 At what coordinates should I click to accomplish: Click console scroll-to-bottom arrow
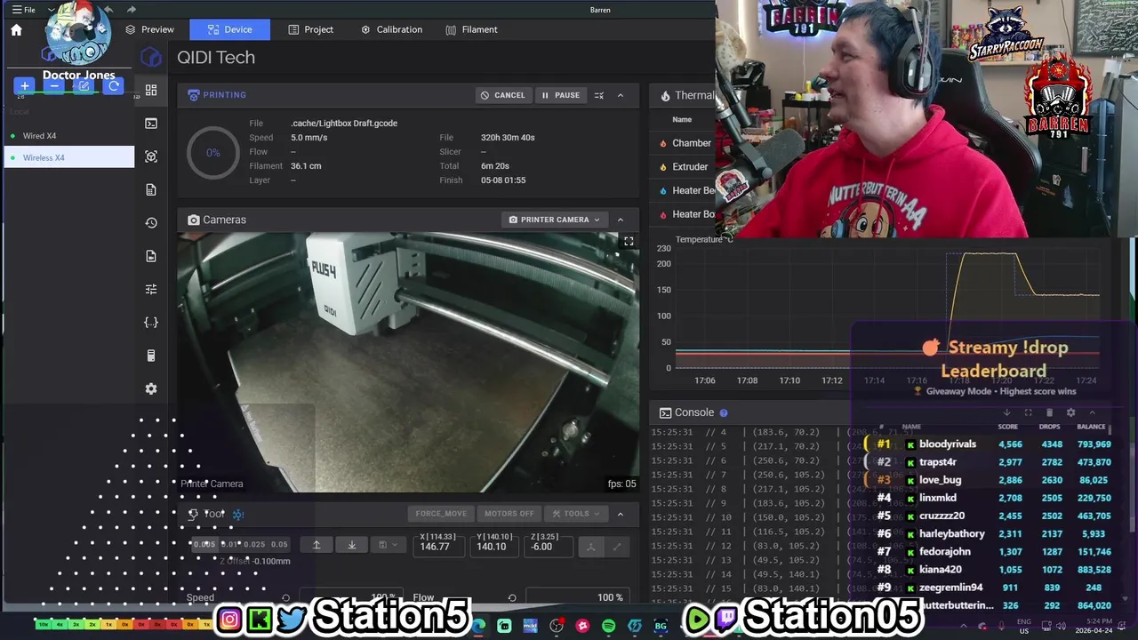point(1006,412)
